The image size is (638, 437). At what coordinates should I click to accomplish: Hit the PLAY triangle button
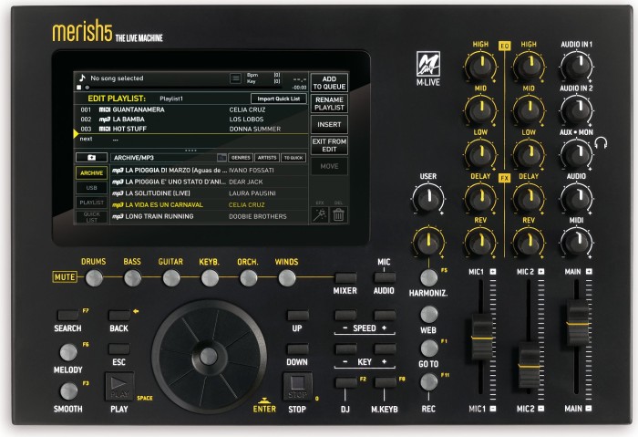pos(119,386)
